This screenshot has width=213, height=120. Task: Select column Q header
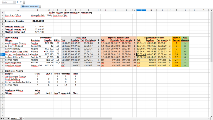point(176,10)
